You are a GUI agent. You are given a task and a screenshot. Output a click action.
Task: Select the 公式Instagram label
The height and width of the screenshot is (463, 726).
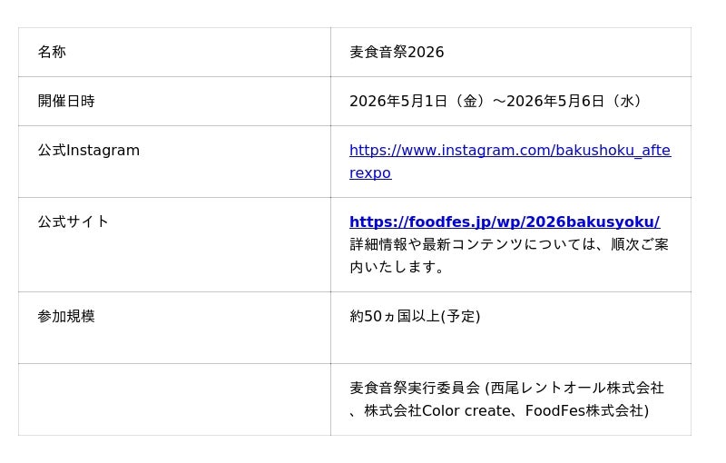pyautogui.click(x=88, y=151)
